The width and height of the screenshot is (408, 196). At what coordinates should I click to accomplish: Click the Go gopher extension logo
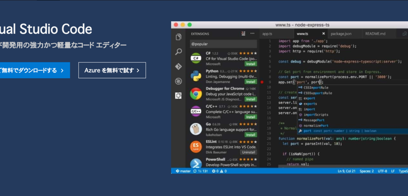coord(196,129)
